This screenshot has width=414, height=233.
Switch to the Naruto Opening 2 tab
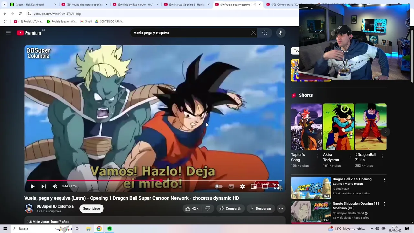(x=187, y=5)
